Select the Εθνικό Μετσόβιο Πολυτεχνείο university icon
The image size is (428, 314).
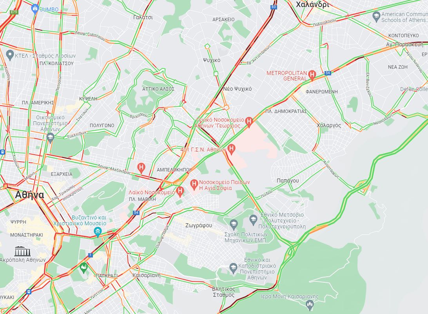(253, 220)
